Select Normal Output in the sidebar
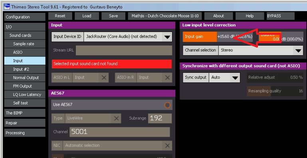The image size is (307, 158). [x=25, y=78]
